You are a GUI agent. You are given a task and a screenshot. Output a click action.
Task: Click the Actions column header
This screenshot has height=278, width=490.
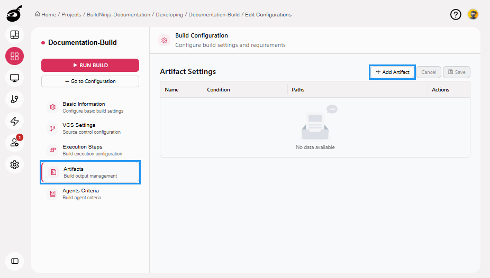440,89
